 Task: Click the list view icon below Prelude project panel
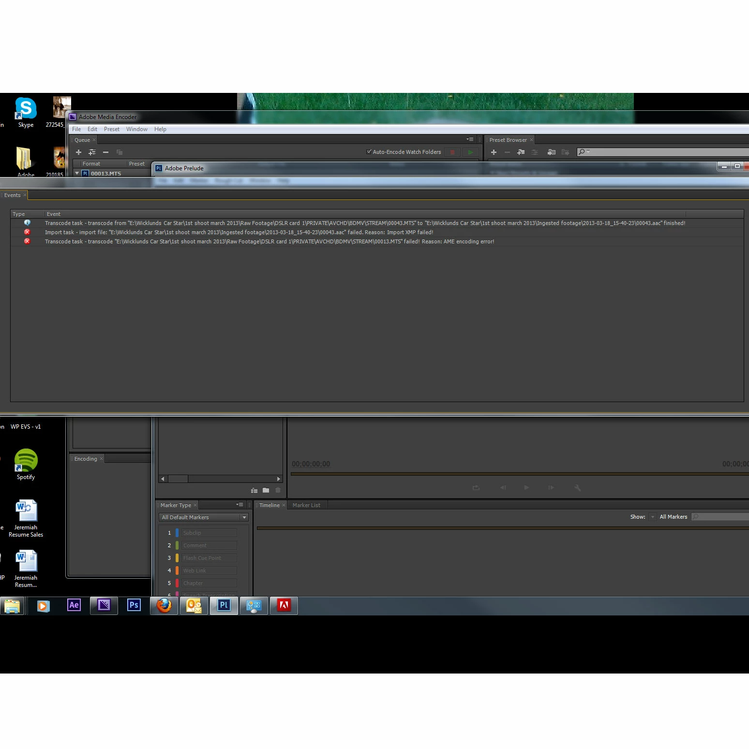(254, 490)
